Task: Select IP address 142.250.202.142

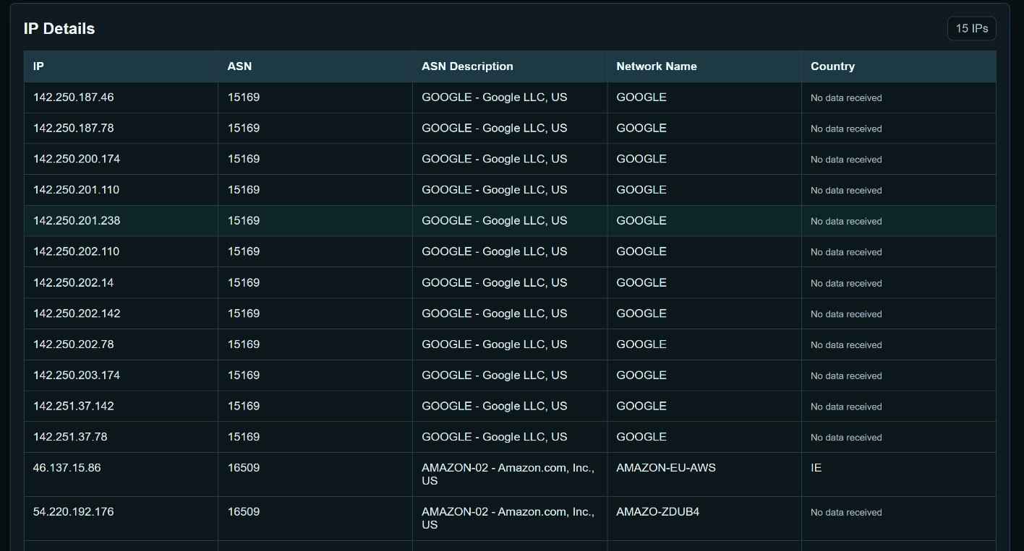Action: coord(77,313)
